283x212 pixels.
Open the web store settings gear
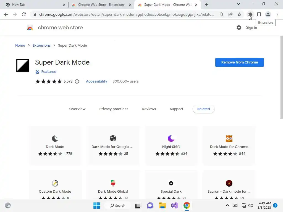[x=239, y=28]
